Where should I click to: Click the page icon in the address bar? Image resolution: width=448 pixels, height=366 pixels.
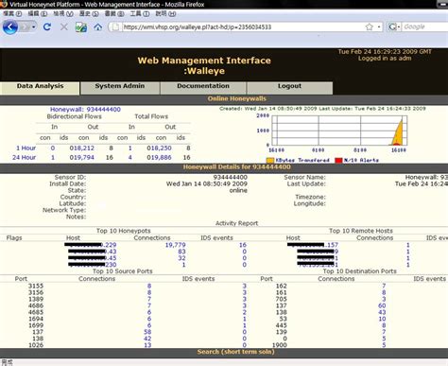pyautogui.click(x=115, y=27)
